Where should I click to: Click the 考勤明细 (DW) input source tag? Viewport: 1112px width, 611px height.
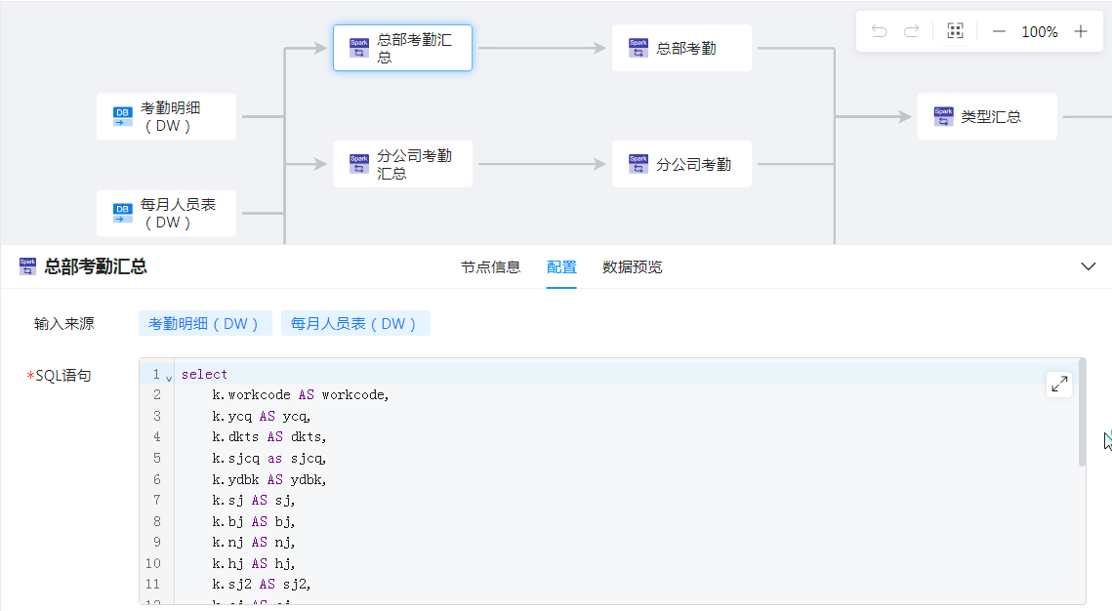[205, 324]
